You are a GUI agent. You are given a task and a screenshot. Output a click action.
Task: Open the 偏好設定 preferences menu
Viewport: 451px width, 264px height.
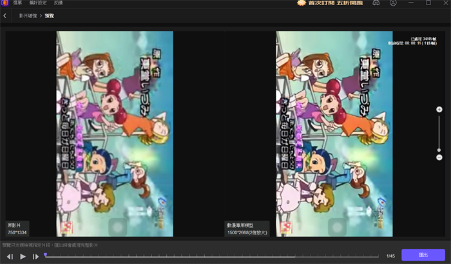point(37,3)
